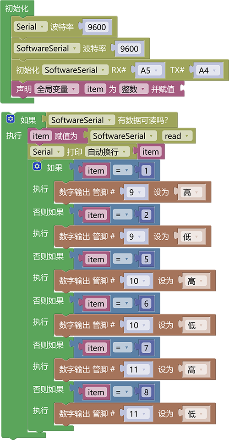Click the item variable name in 声明 block
Screen dimensions: 229x440
pyautogui.click(x=95, y=89)
